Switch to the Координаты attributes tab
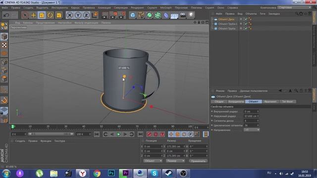317x178 pixels. (x=236, y=101)
